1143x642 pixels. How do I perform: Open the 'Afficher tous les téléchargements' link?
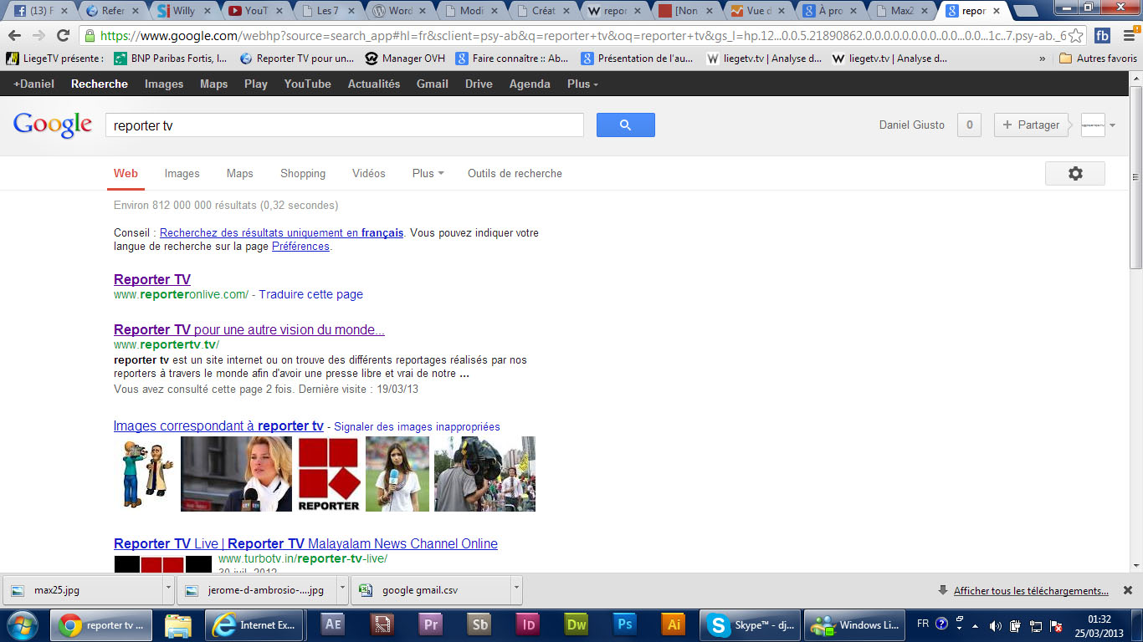pyautogui.click(x=1031, y=591)
